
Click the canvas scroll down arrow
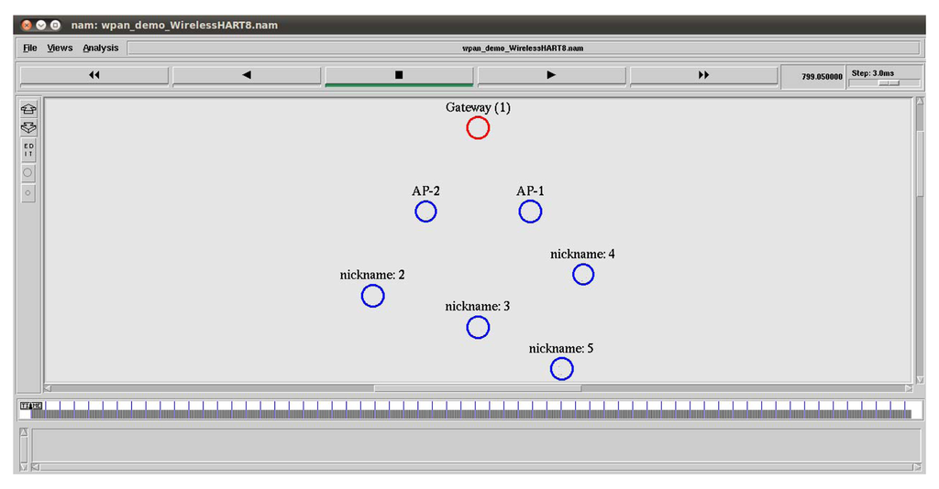(921, 380)
